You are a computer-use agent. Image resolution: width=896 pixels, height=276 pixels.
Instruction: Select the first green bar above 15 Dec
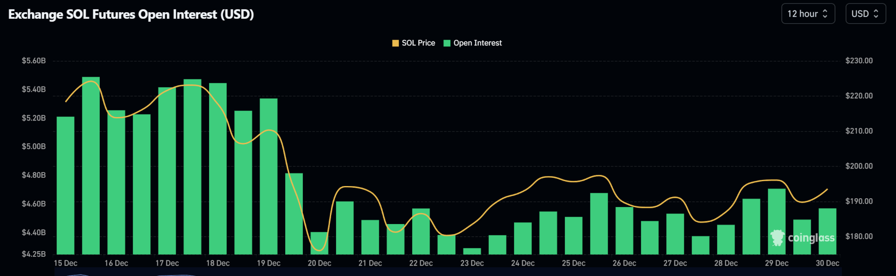point(66,185)
